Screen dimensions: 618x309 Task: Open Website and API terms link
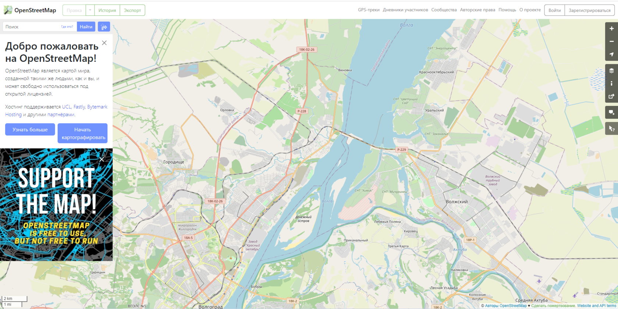597,306
